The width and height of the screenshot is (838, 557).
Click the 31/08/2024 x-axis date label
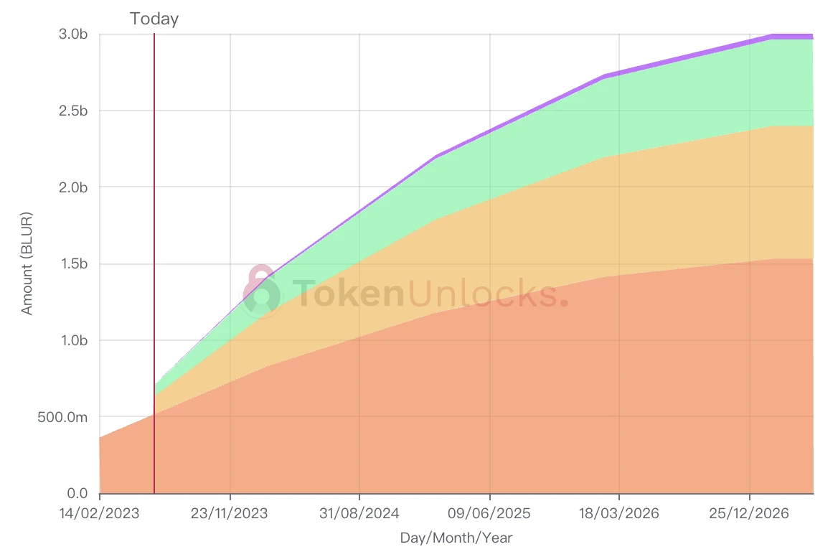(359, 513)
